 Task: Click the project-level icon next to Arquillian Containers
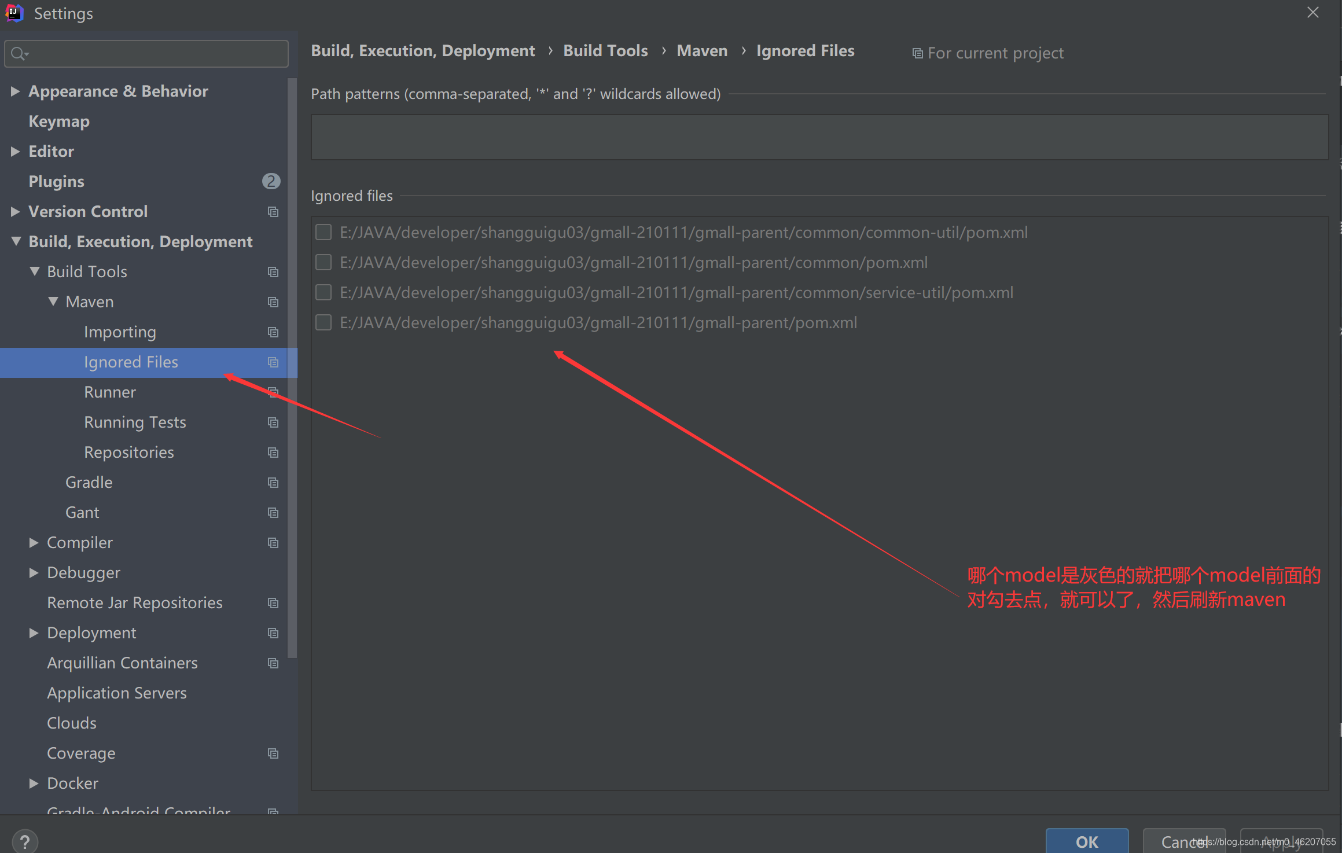273,663
